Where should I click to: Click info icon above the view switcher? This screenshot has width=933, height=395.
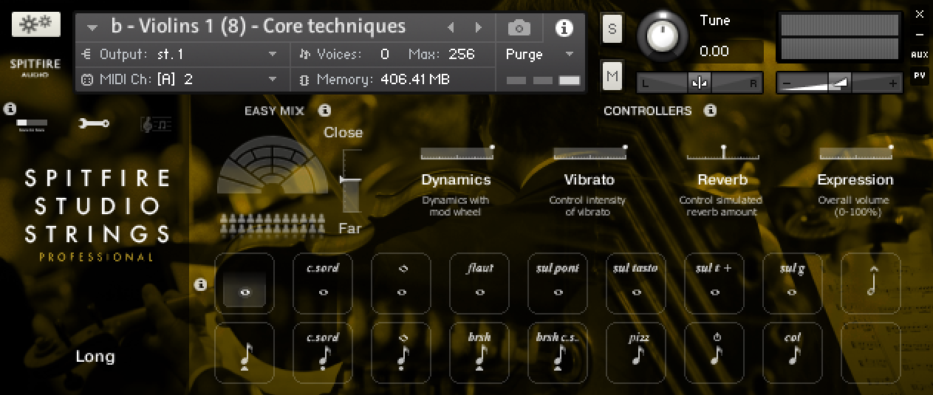pyautogui.click(x=10, y=109)
